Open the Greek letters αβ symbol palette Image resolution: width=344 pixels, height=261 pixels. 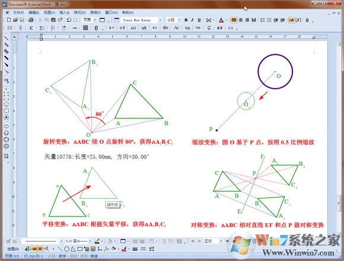click(122, 28)
